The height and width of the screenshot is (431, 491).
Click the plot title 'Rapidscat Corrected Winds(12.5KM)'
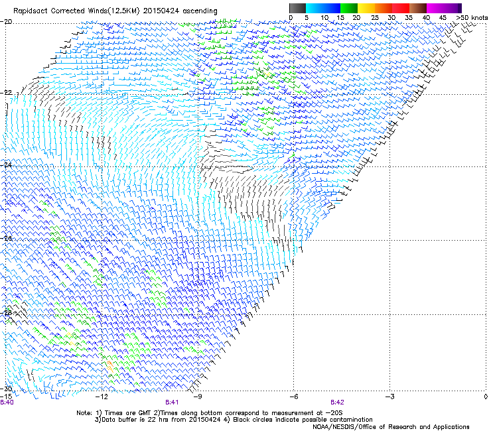point(76,11)
